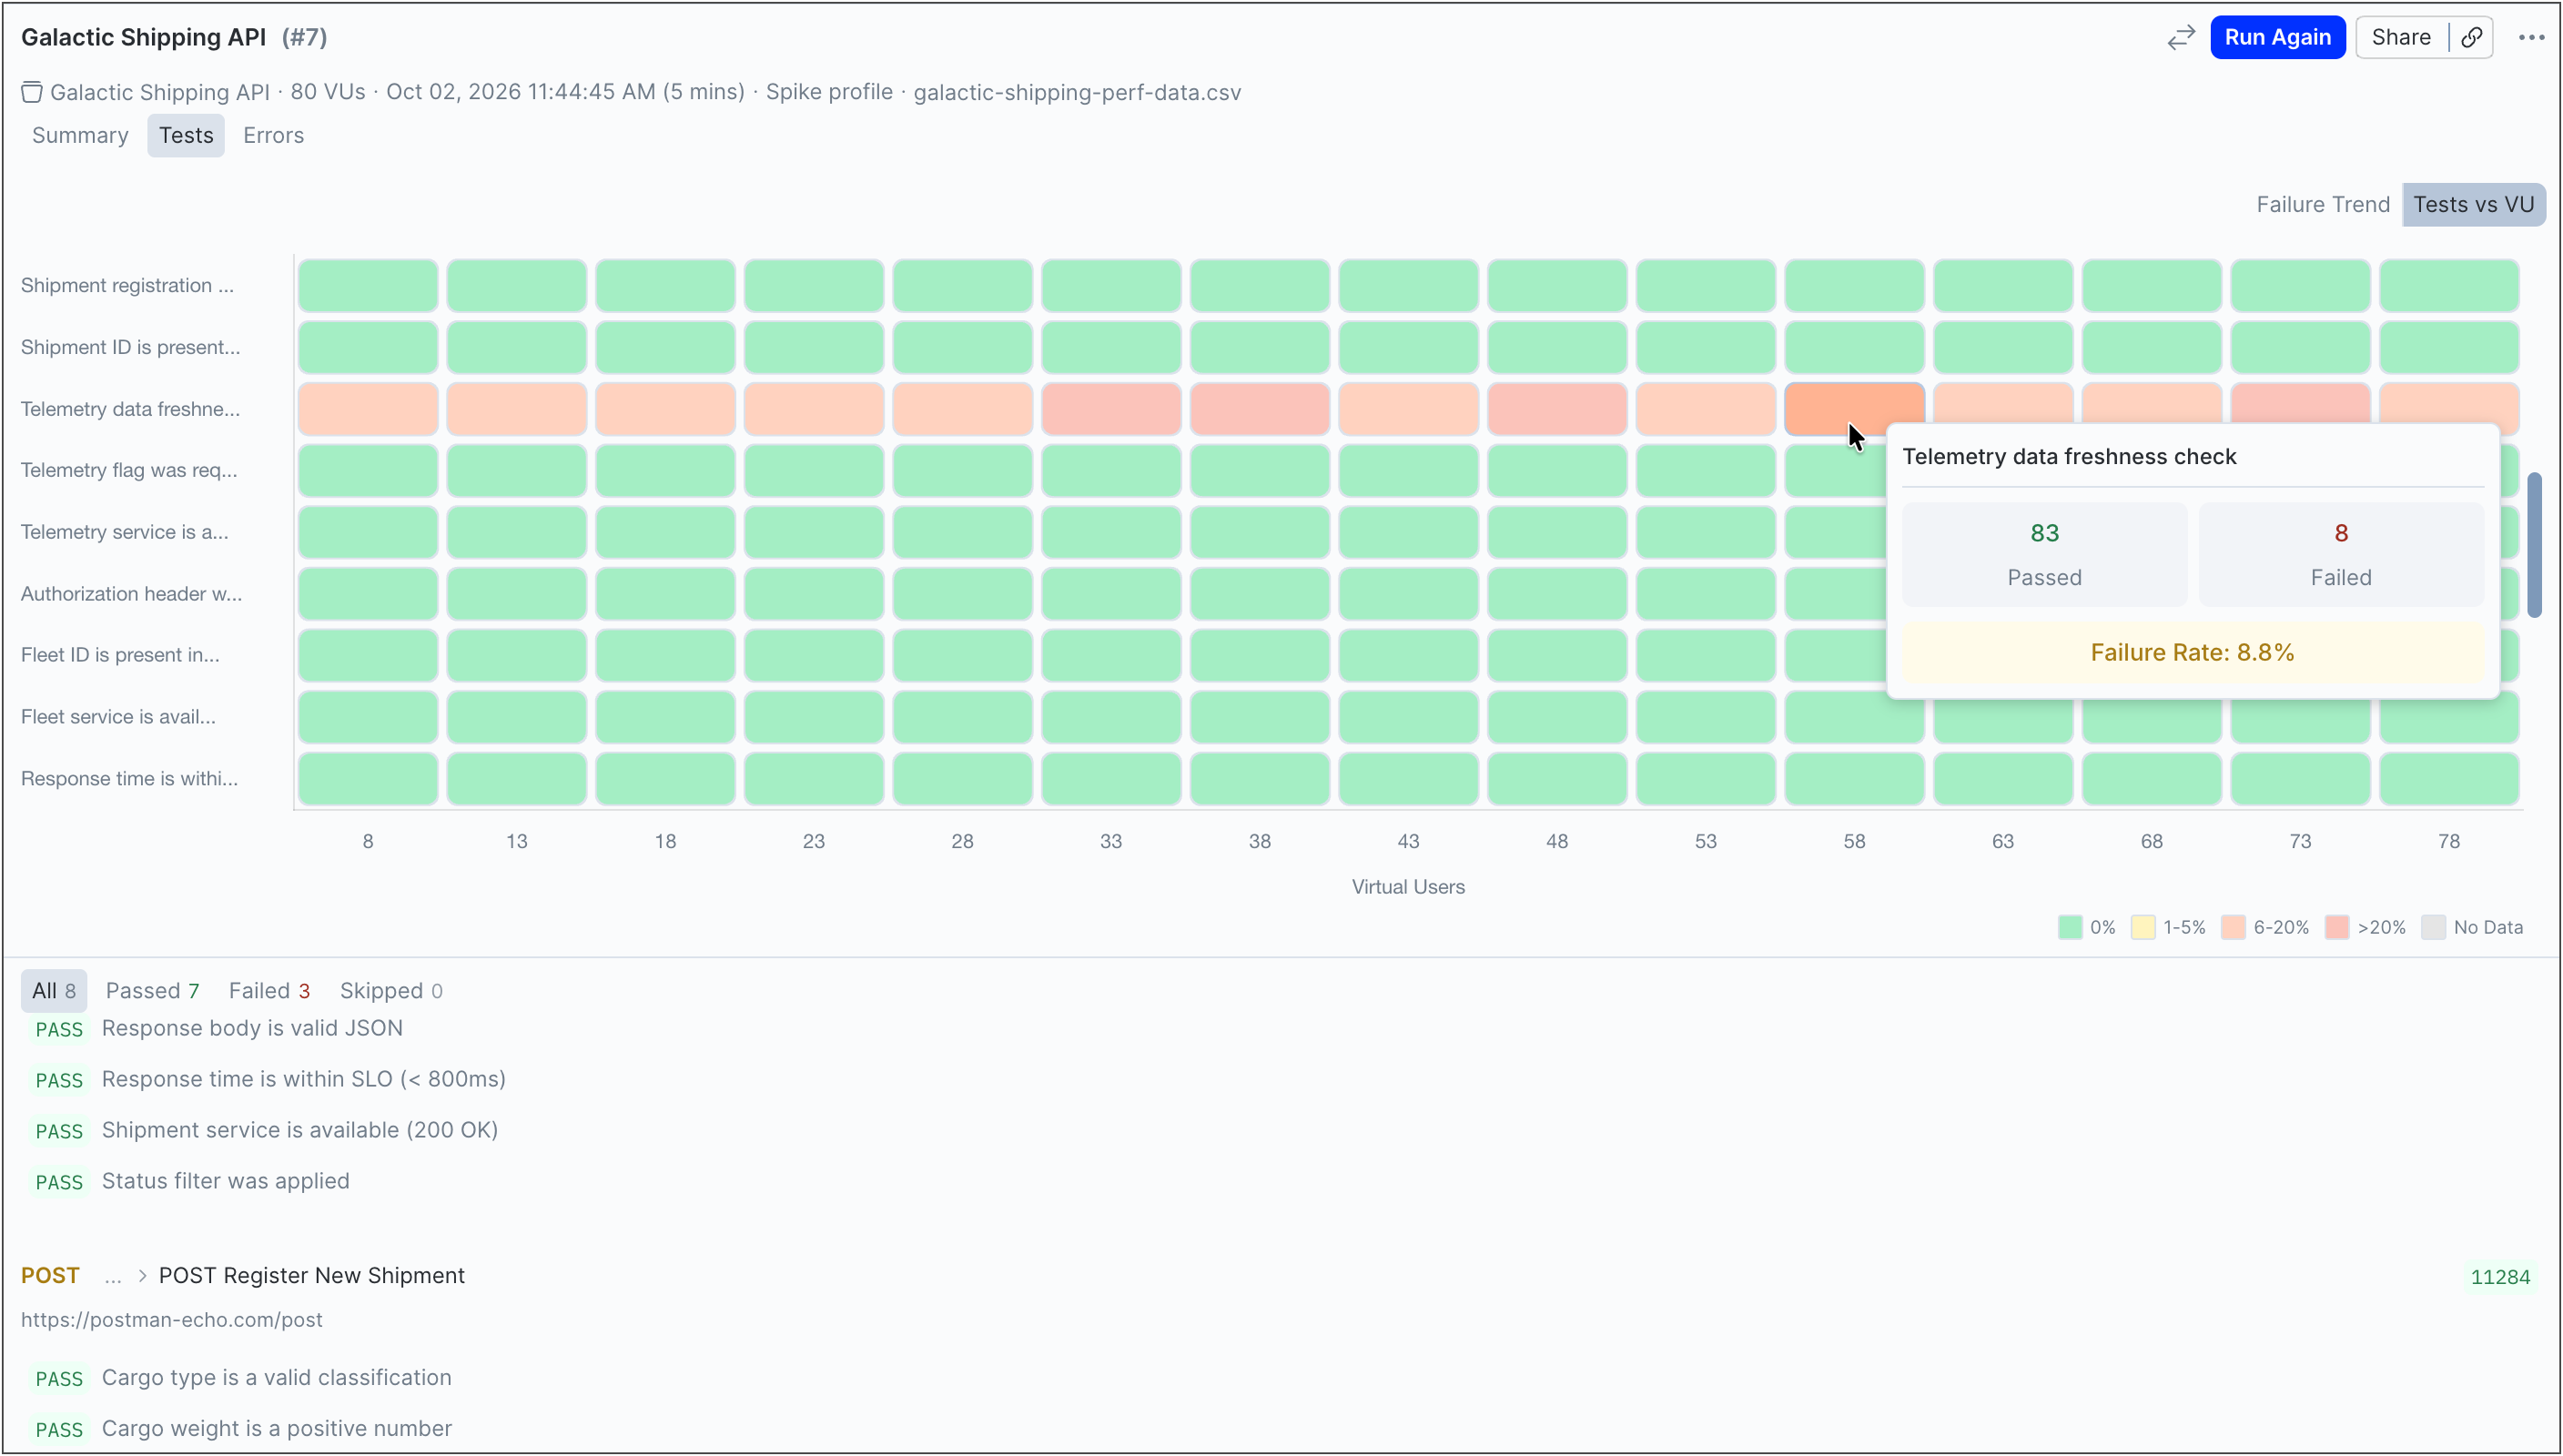
Task: Click the 6-20% legend swatch
Action: [2233, 927]
